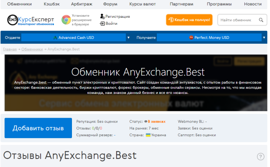The image size is (270, 167).
Task: Click the Webmoney BL value
Action: tap(206, 121)
